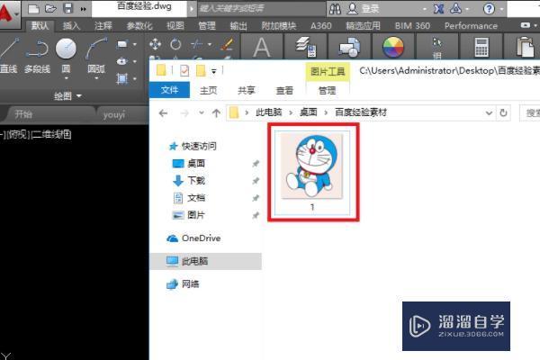Switch to the Output (输出) ribbon tab

(x=238, y=26)
